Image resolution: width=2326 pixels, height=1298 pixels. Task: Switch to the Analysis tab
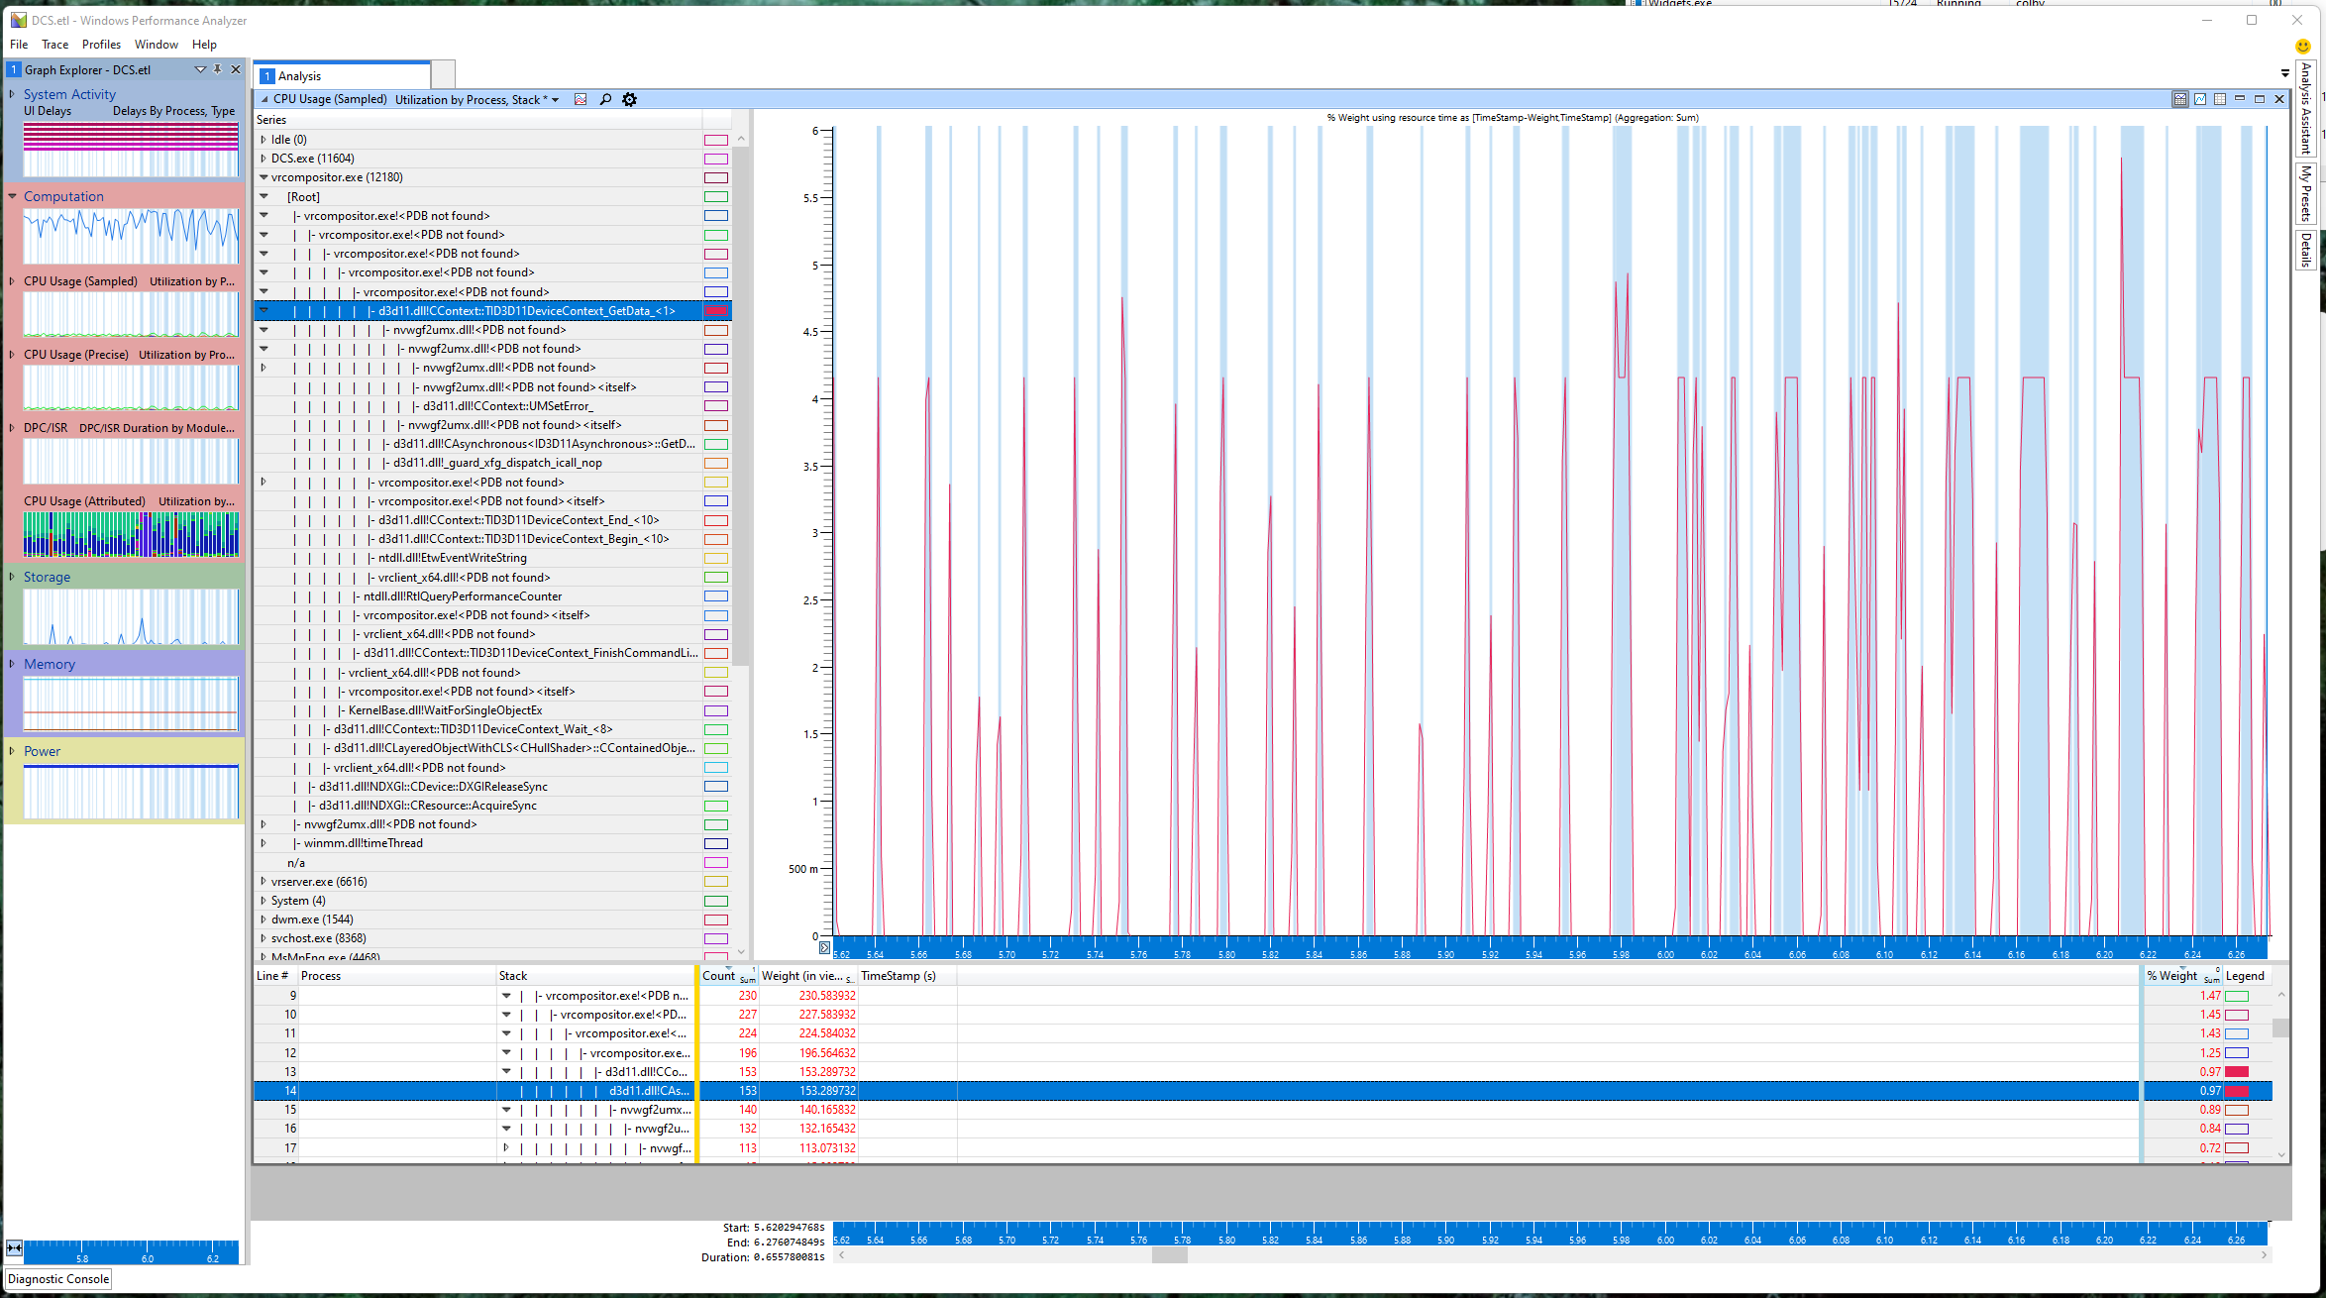coord(344,76)
